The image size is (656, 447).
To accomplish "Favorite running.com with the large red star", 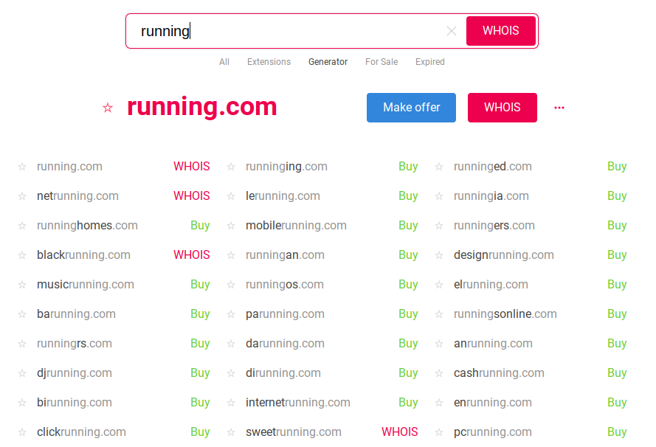I will point(108,108).
